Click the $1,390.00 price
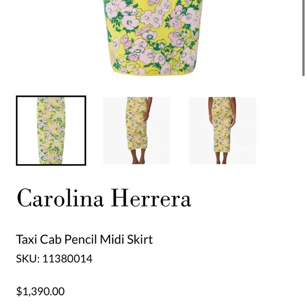 click(x=40, y=291)
